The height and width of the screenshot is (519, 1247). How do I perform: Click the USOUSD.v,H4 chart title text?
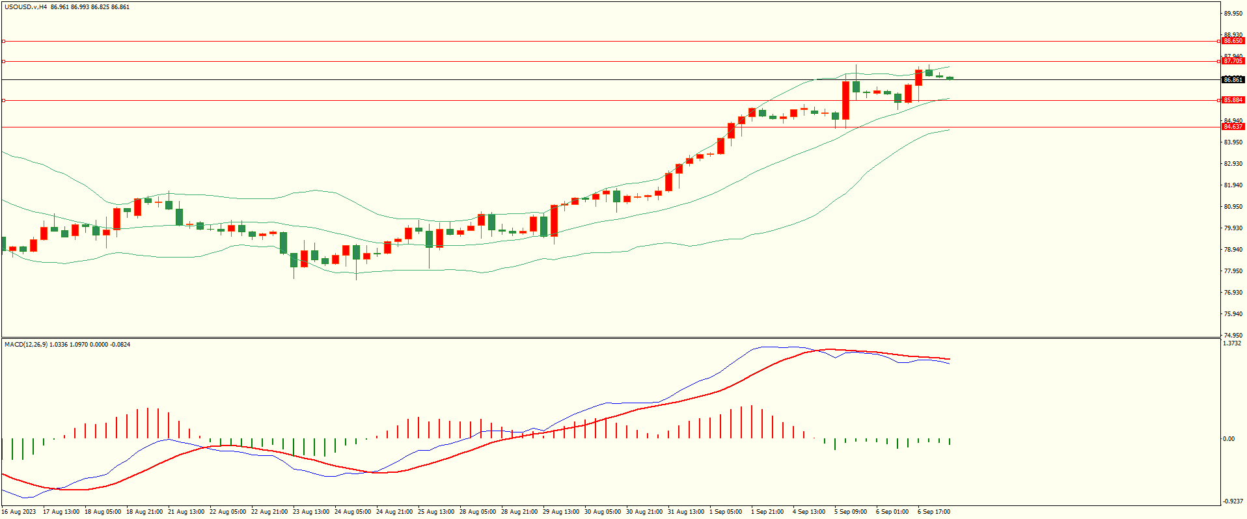pyautogui.click(x=26, y=7)
